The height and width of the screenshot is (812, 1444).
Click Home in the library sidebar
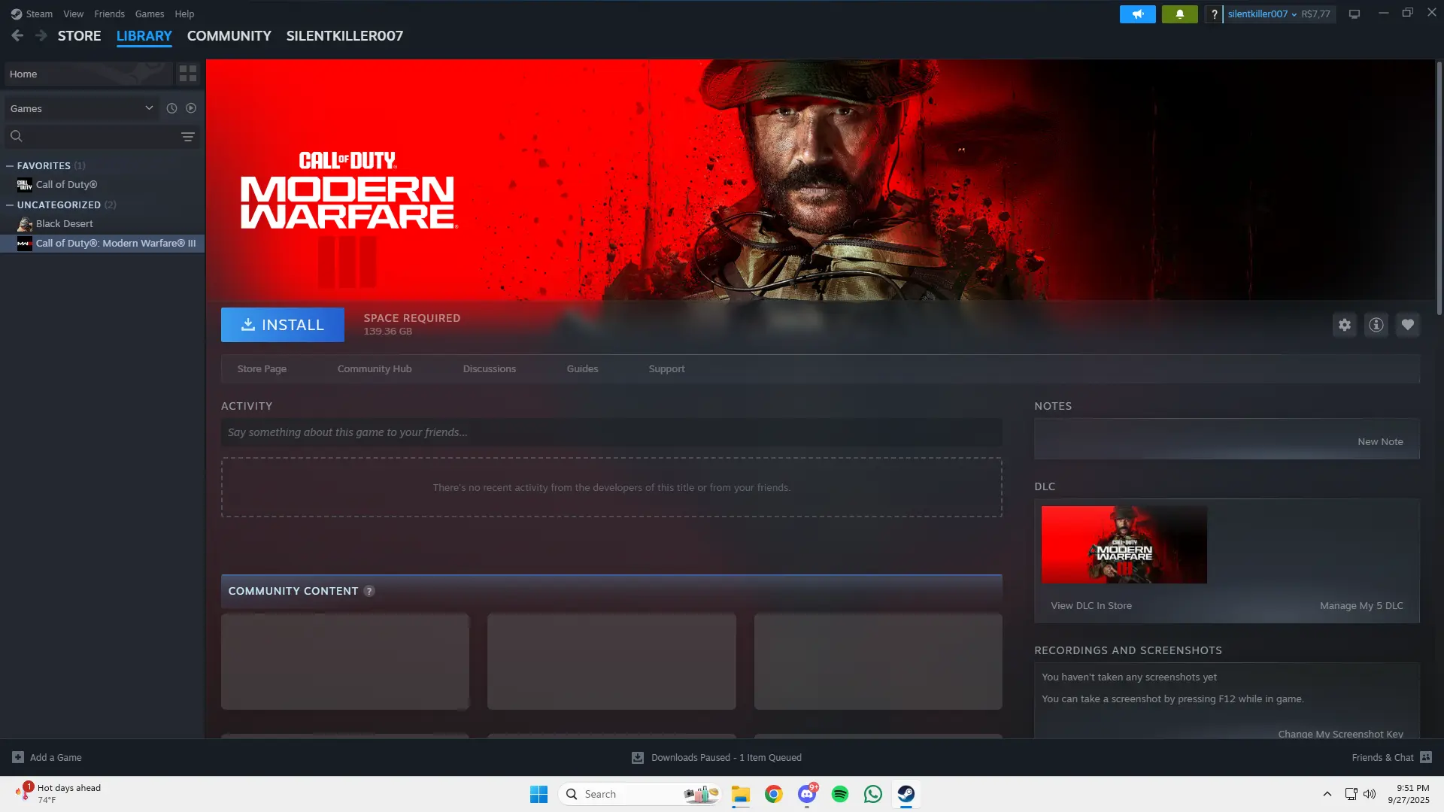(89, 74)
